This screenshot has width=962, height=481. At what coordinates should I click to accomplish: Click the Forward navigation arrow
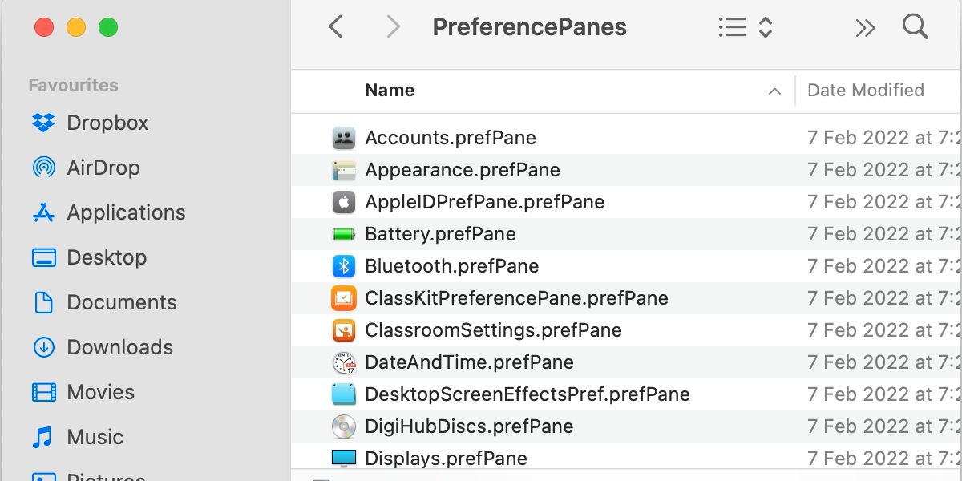pyautogui.click(x=392, y=26)
